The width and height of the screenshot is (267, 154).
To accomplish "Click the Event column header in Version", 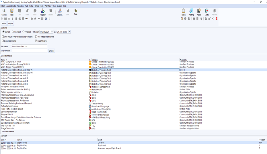I will 178,140.
